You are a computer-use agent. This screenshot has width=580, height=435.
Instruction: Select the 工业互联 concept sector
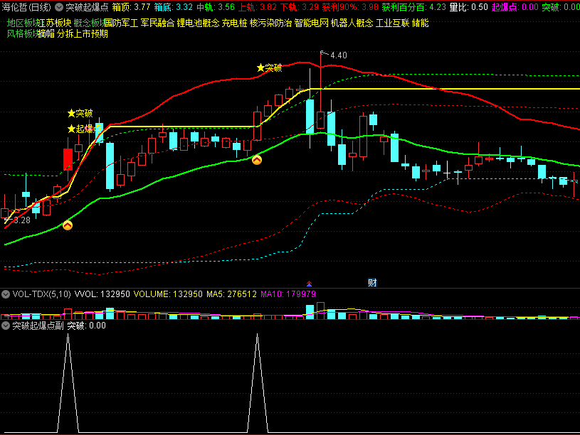coord(392,23)
